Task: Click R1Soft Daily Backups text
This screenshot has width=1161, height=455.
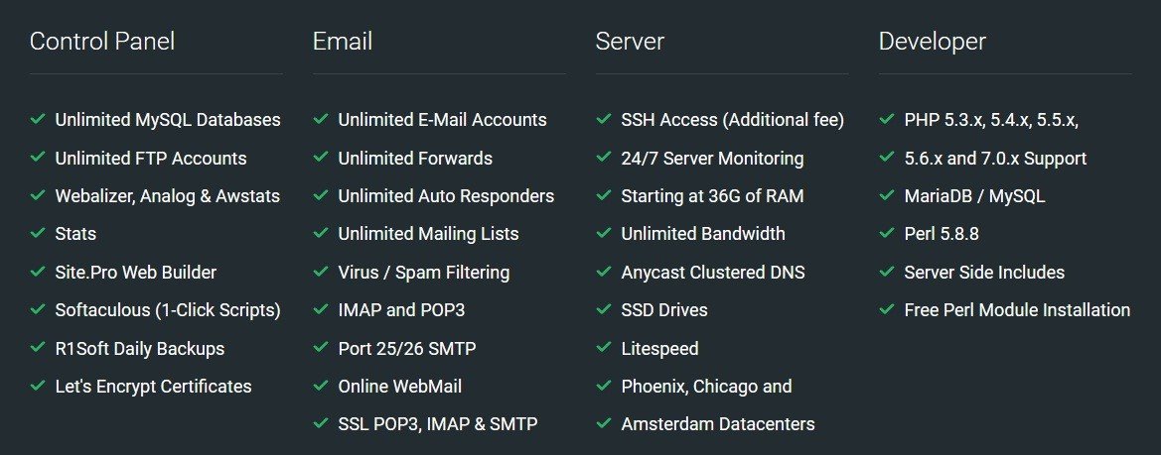Action: point(140,348)
